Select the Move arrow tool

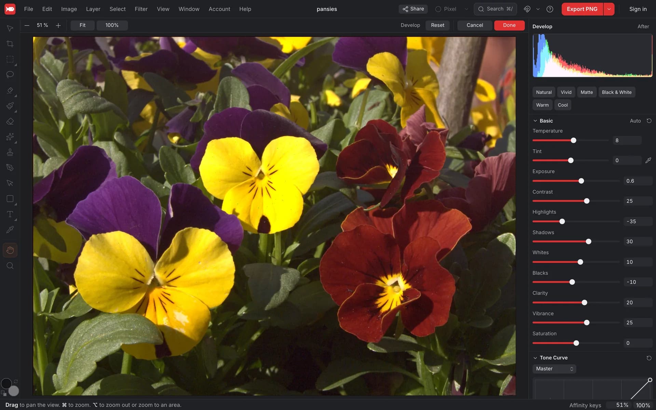click(10, 28)
